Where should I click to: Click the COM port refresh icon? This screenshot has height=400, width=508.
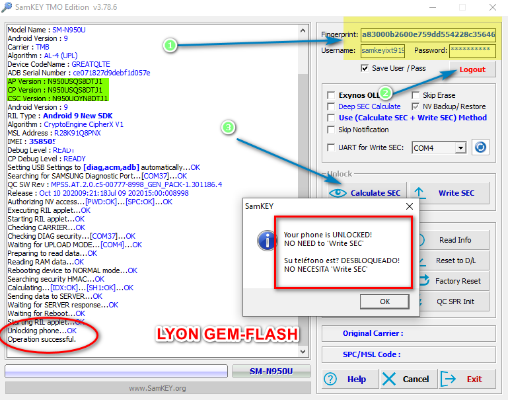tap(480, 147)
